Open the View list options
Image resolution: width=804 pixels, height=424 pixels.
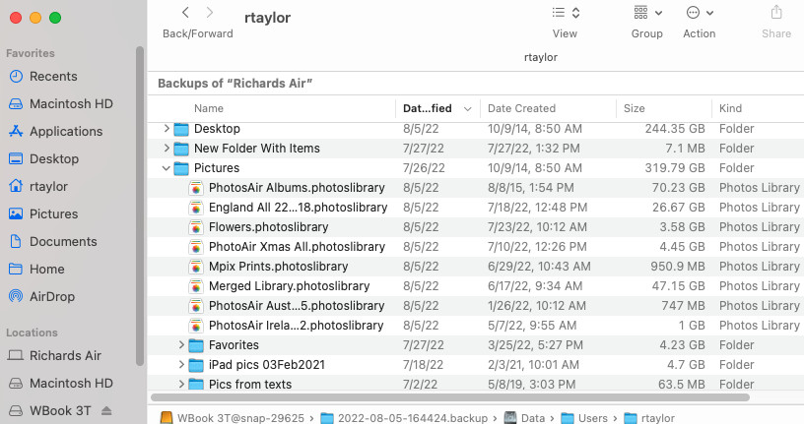565,13
